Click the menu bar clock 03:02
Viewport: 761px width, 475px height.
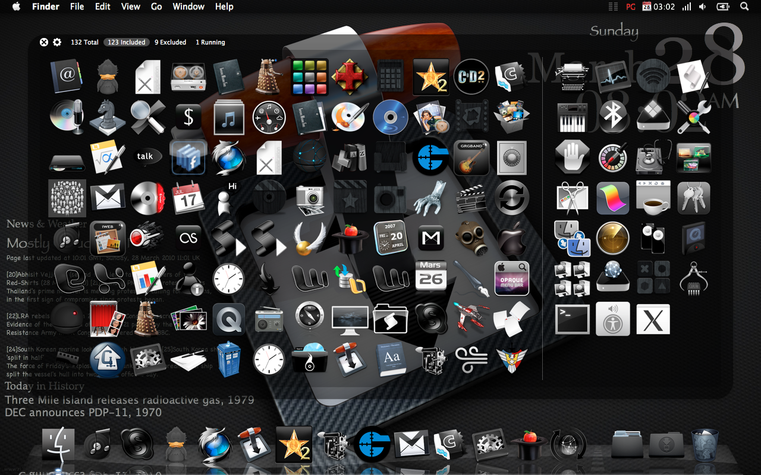click(664, 7)
